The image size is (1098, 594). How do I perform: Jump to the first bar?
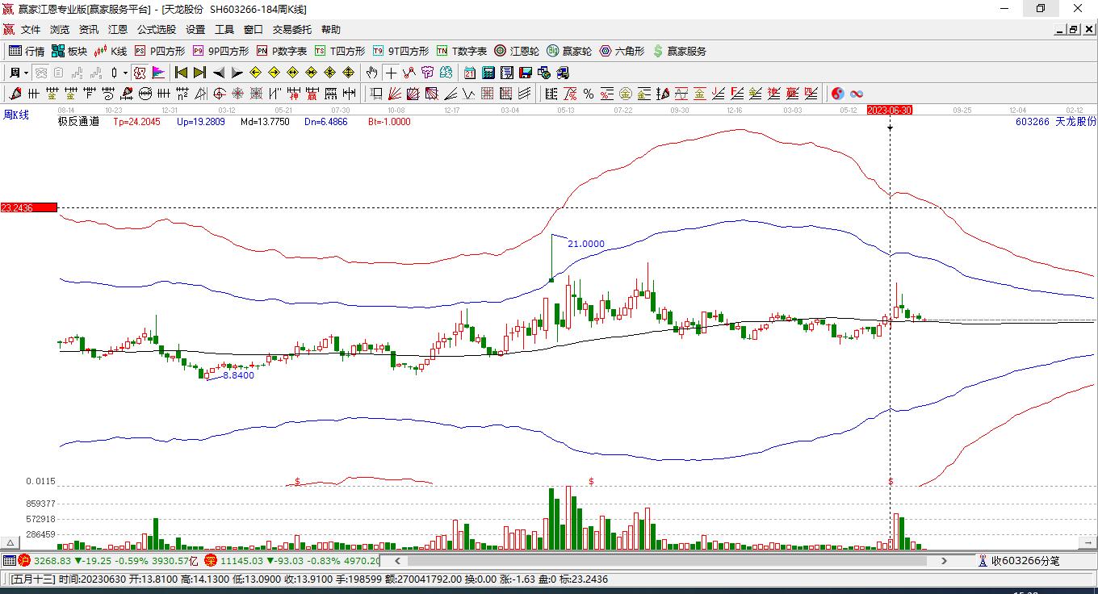[181, 73]
